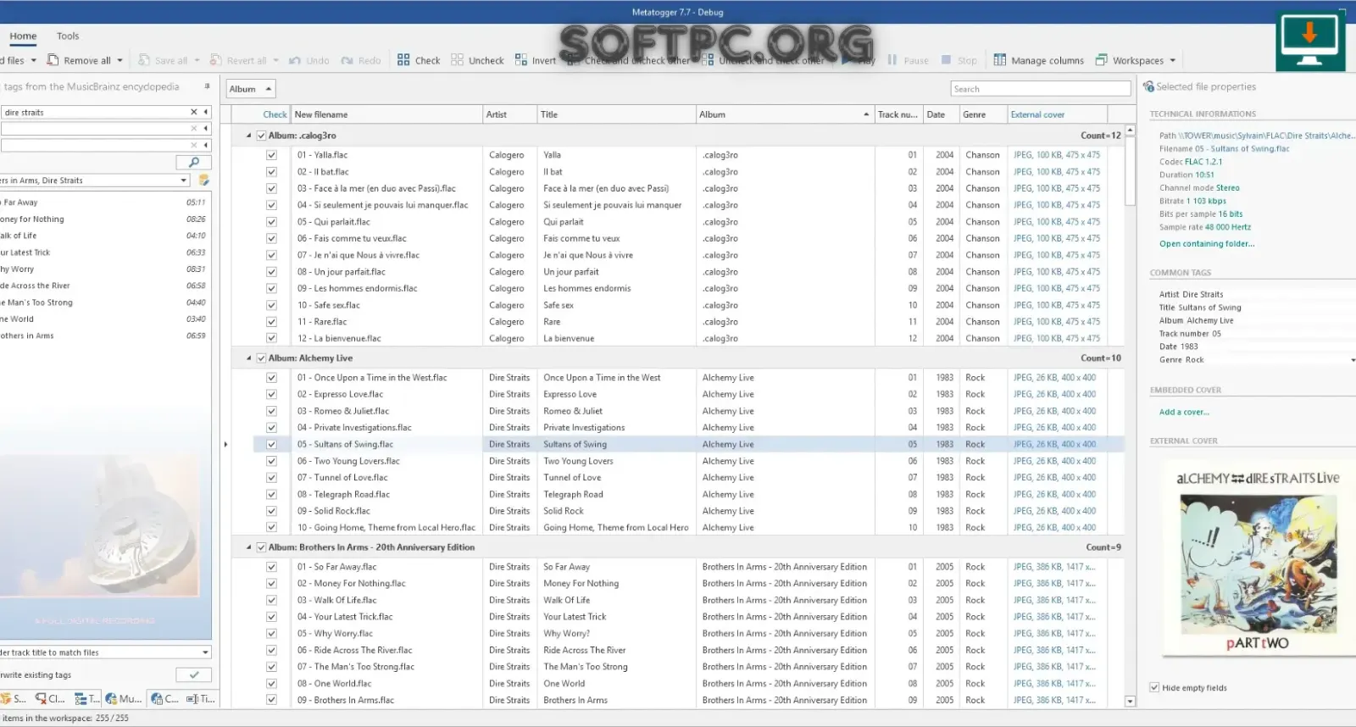Click the External cover column header
The width and height of the screenshot is (1356, 727).
1057,114
